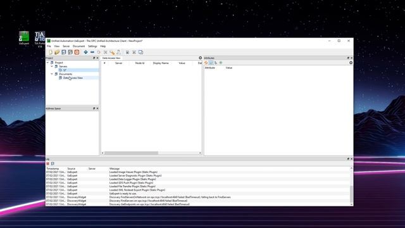Image resolution: width=405 pixels, height=228 pixels.
Task: Open server properties with the wrench icon
Action: tap(112, 52)
